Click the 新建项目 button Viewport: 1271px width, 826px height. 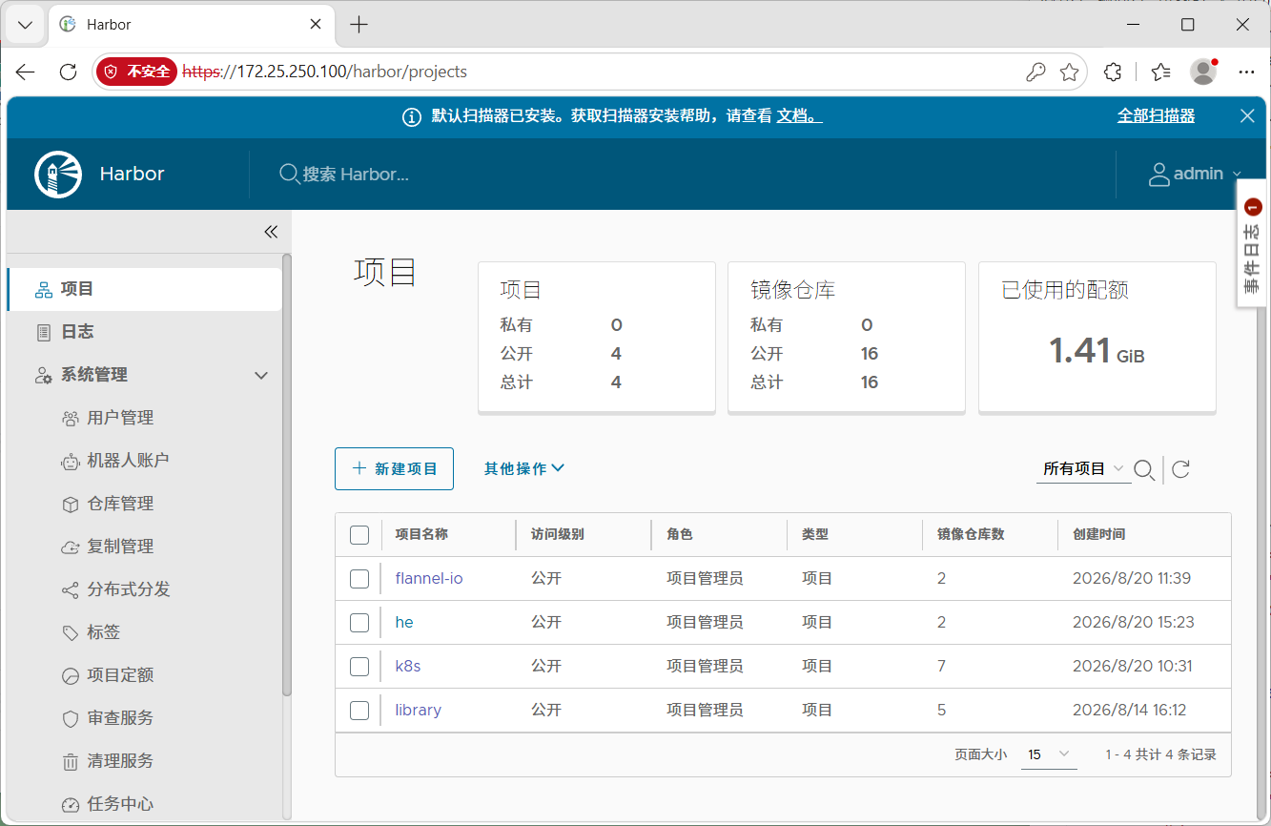(394, 468)
